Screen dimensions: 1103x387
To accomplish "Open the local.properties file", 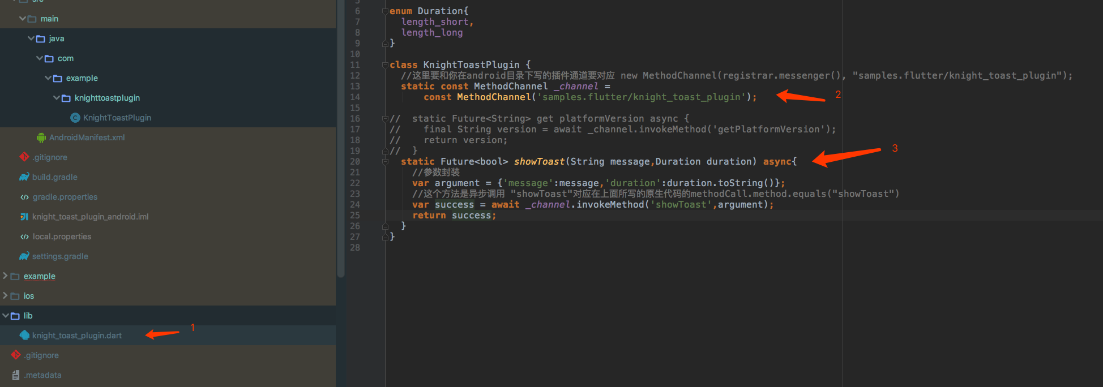I will (x=62, y=236).
